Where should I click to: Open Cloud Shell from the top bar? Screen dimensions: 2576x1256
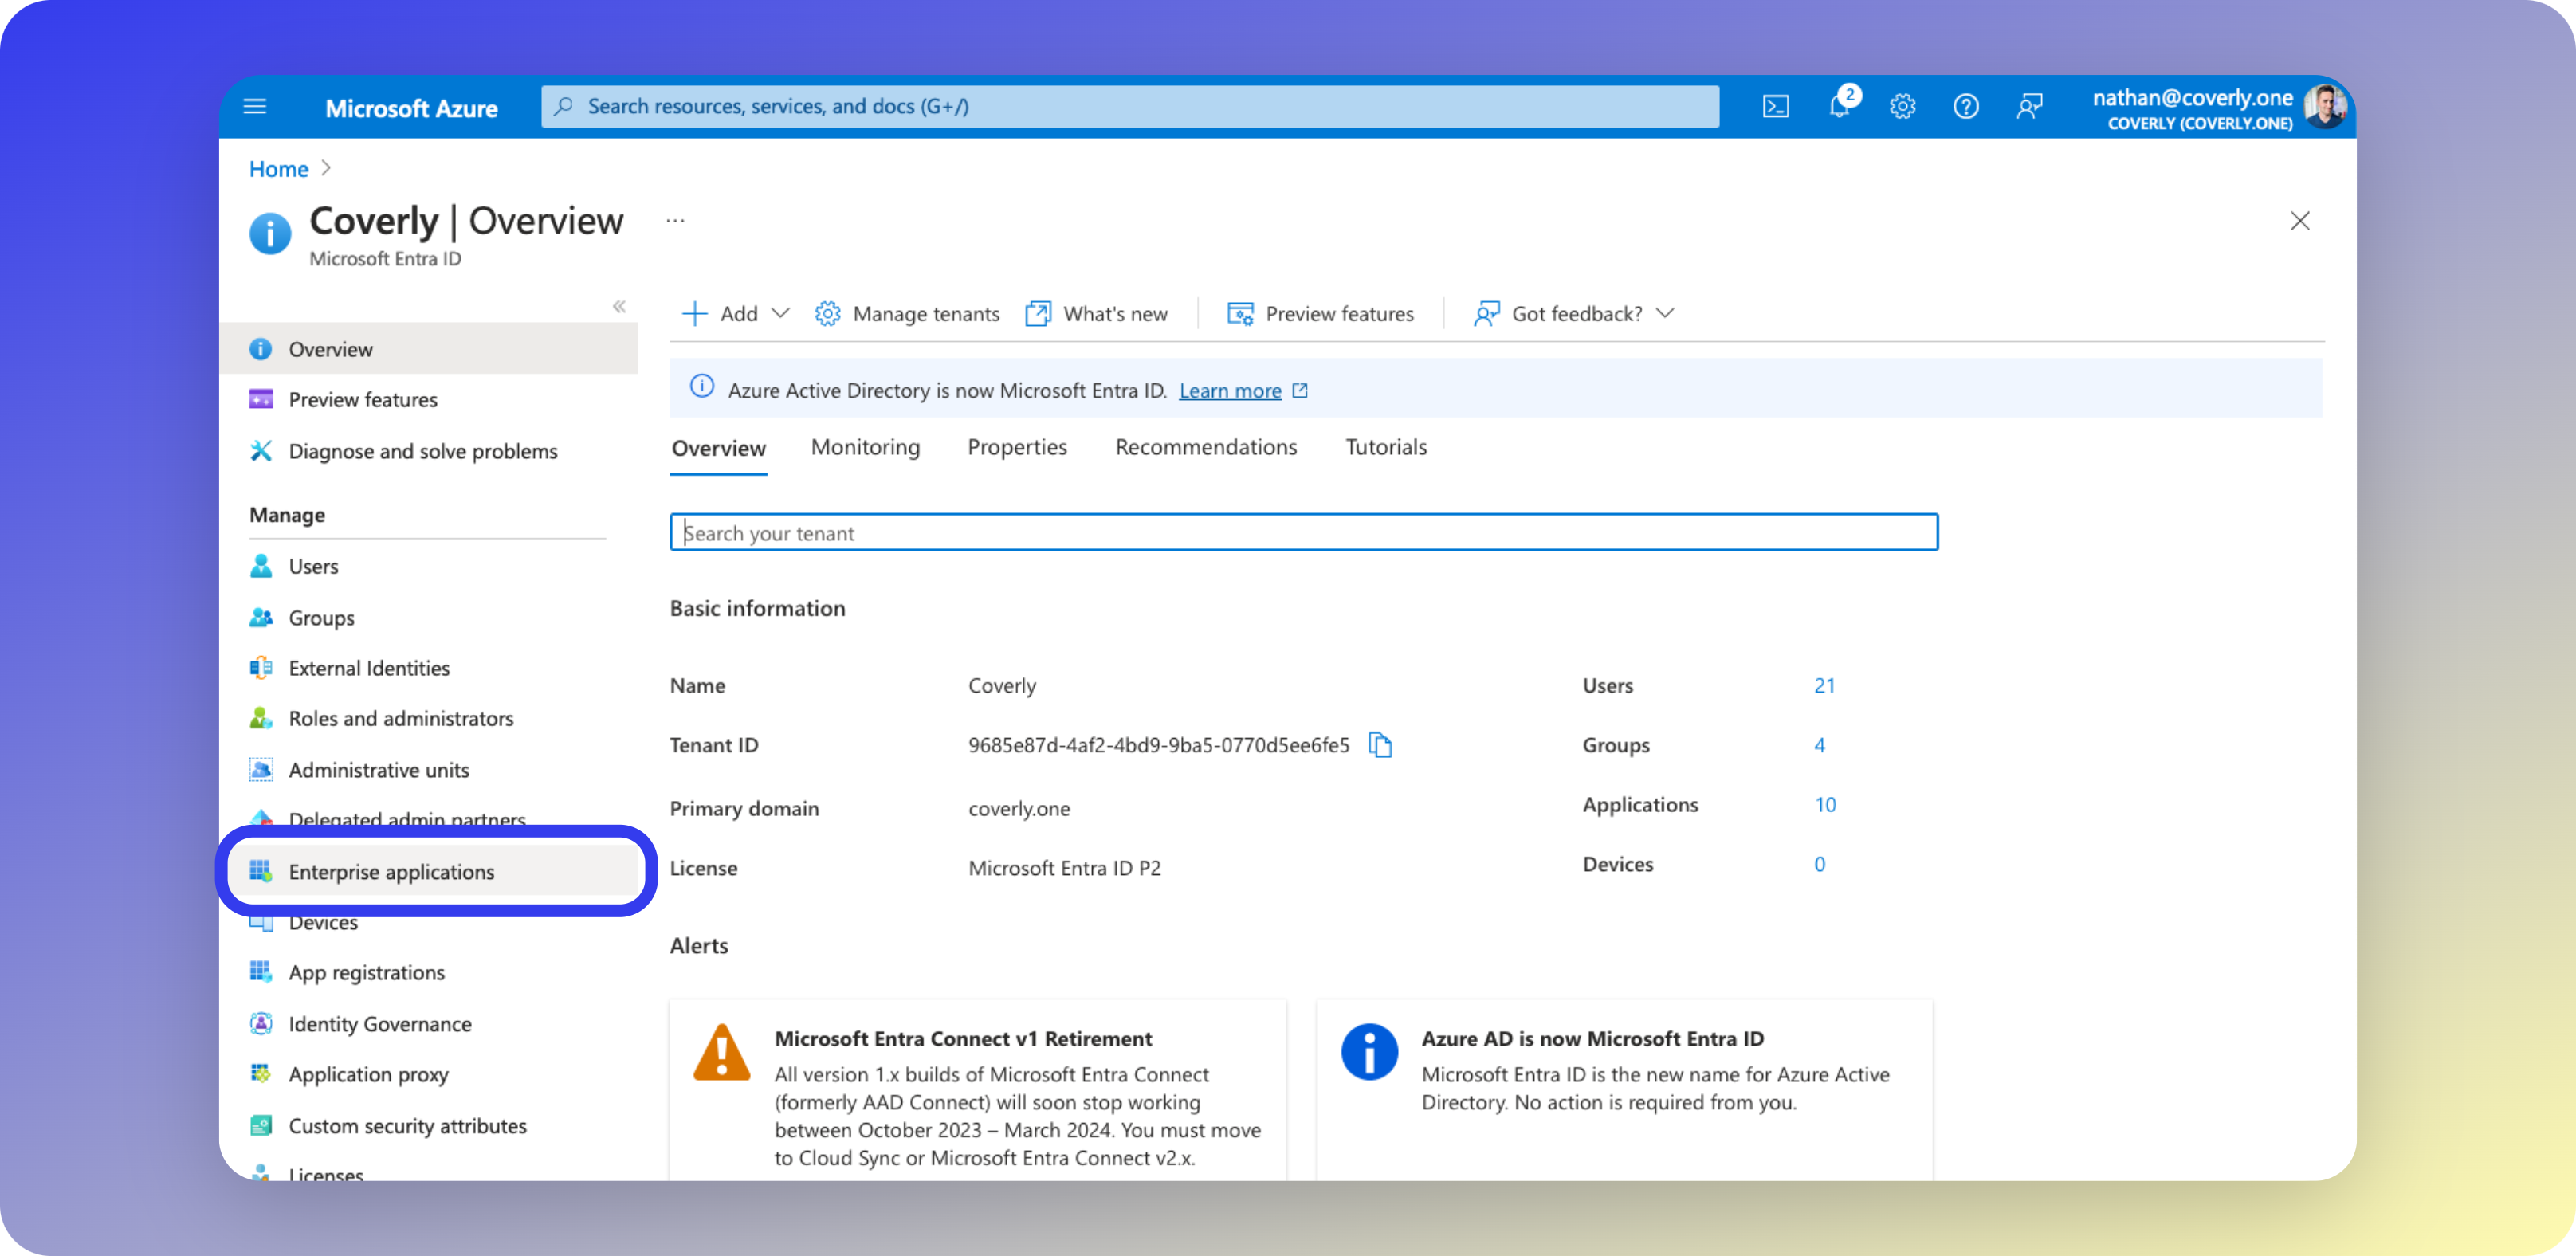click(1775, 106)
